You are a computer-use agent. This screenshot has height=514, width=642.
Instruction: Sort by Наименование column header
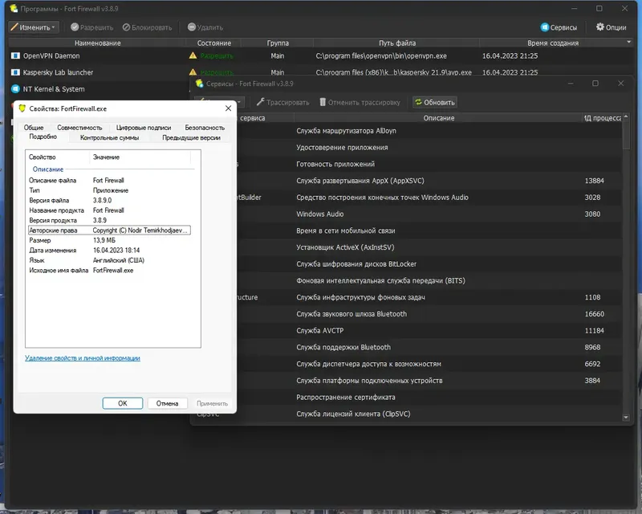(x=97, y=43)
